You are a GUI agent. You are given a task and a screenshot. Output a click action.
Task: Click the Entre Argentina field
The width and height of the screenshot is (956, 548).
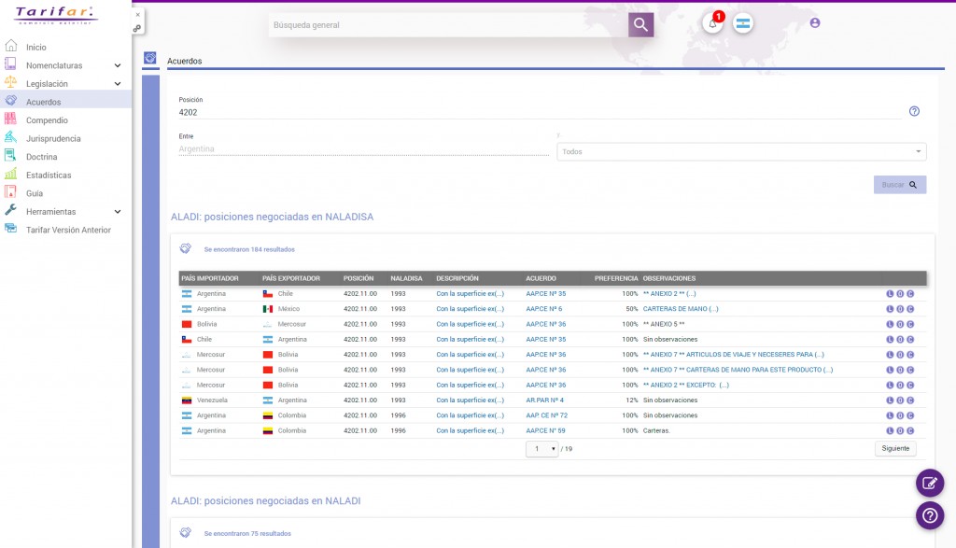tap(363, 148)
